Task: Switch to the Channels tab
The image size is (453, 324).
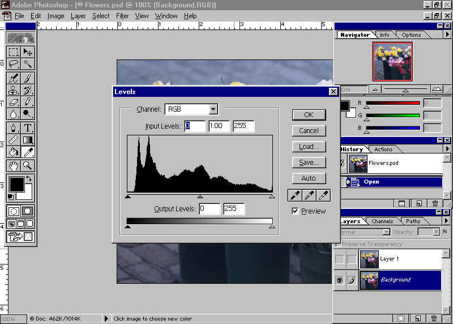Action: [382, 221]
